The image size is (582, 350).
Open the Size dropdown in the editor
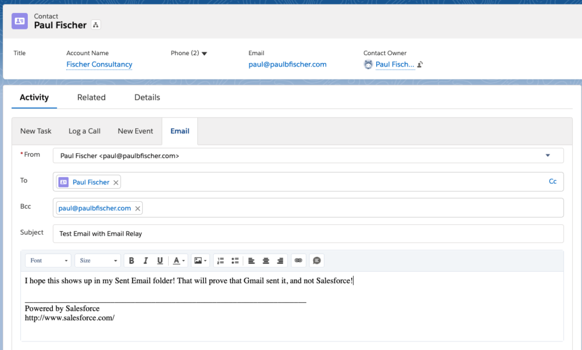pos(97,260)
